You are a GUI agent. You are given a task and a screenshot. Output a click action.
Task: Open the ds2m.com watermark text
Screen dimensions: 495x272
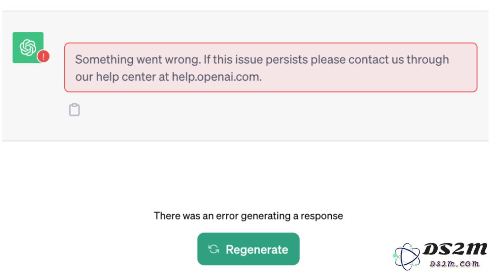(x=455, y=264)
